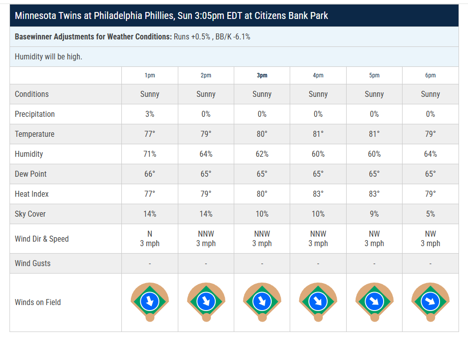Click the Wind Dir & Speed row label
Viewport: 468px width, 337px height.
click(x=42, y=239)
